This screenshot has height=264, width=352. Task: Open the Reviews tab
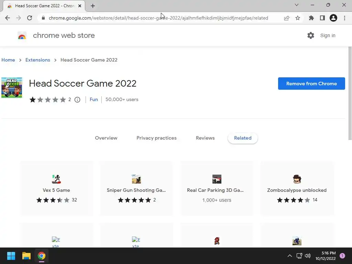click(x=205, y=138)
